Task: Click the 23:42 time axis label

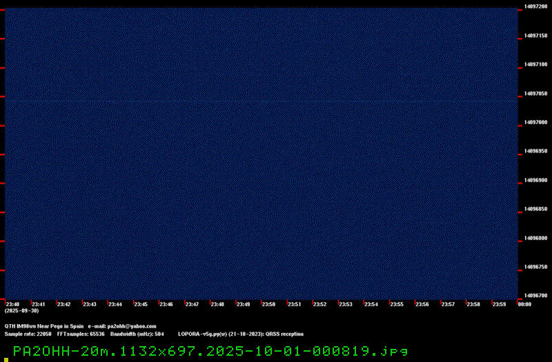Action: click(63, 304)
